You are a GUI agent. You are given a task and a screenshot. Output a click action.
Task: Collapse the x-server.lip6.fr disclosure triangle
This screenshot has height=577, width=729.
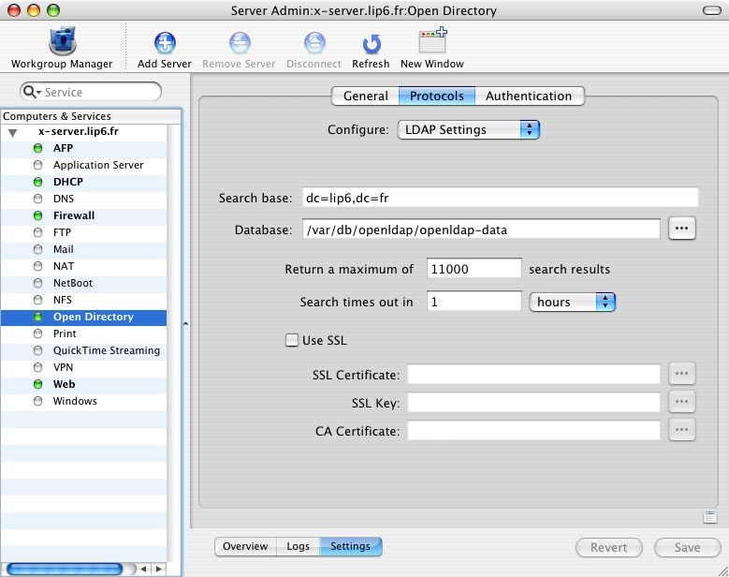(x=12, y=132)
